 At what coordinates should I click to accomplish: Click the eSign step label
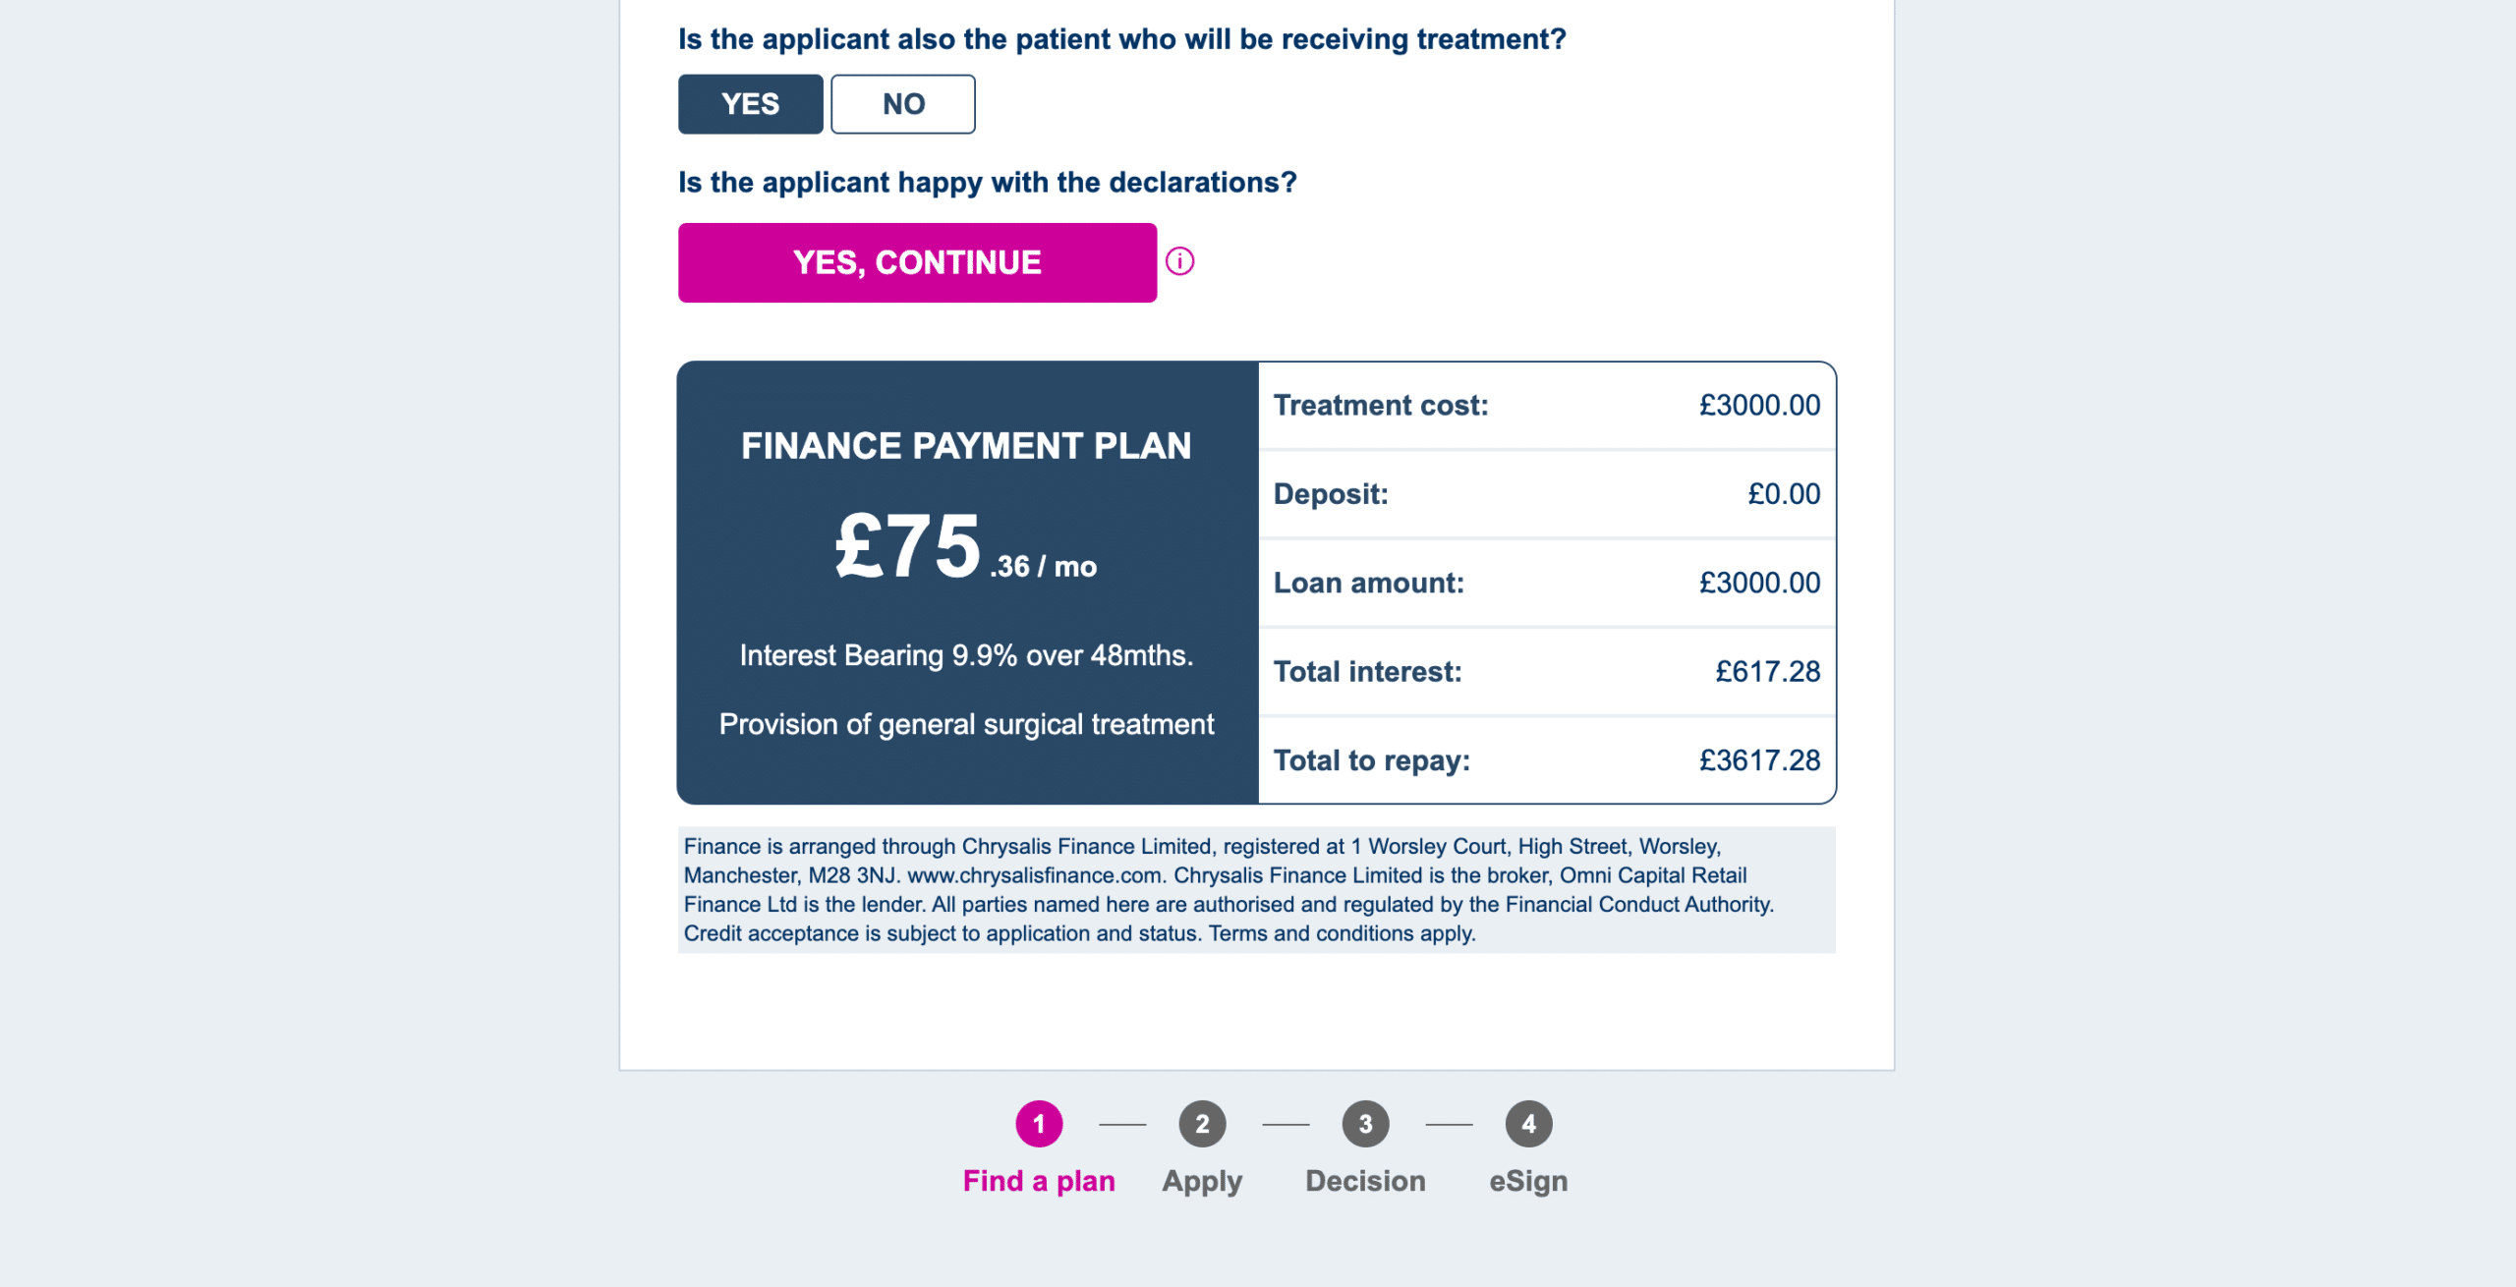[x=1528, y=1181]
